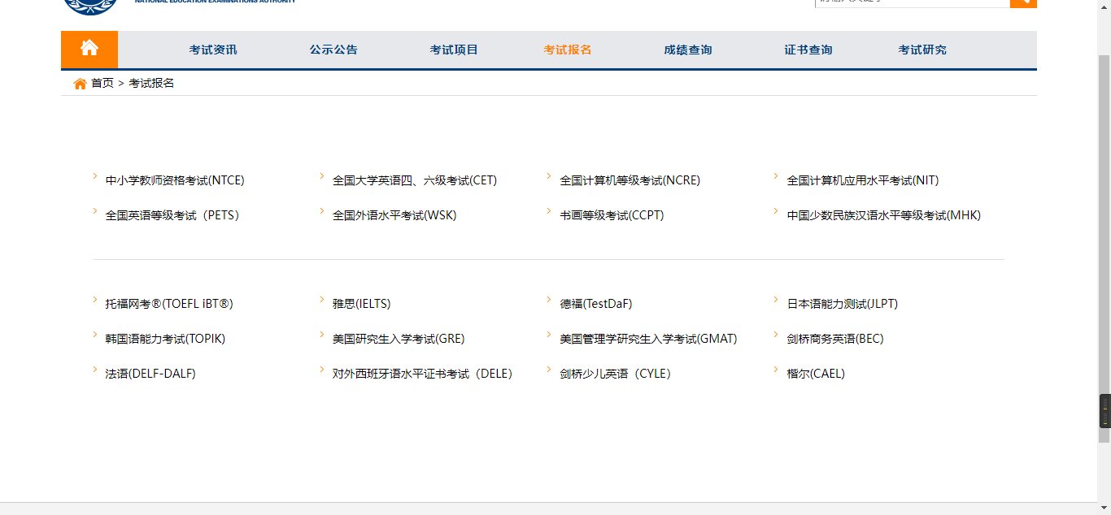1111x515 pixels.
Task: Open the 托福网考(TOEFL iBT) registration link
Action: [x=168, y=303]
